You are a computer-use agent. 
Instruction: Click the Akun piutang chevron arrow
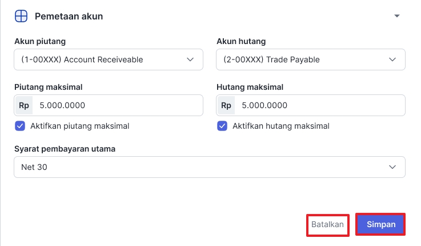pyautogui.click(x=190, y=59)
